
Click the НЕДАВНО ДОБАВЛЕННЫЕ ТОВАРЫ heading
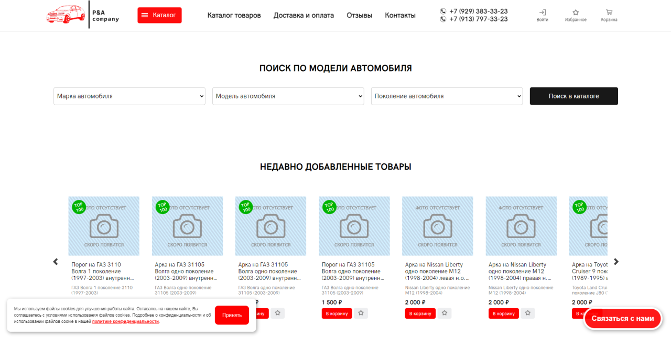coord(335,167)
